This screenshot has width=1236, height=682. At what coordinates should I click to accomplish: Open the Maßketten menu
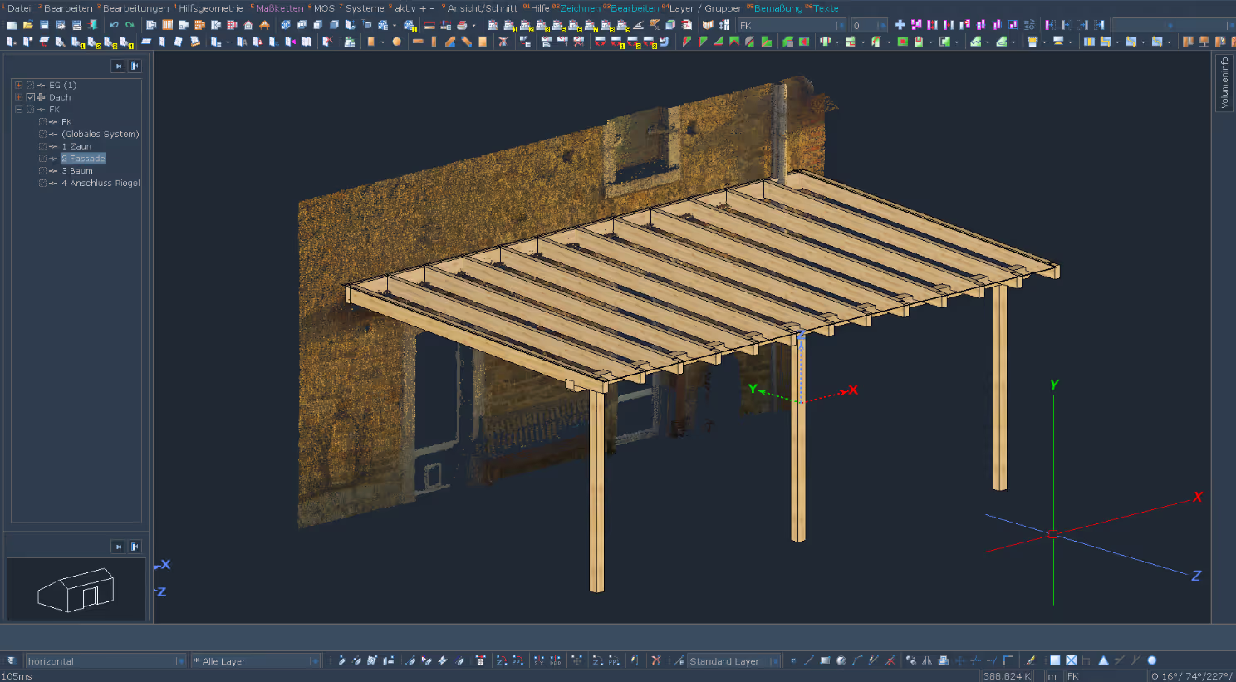(280, 8)
